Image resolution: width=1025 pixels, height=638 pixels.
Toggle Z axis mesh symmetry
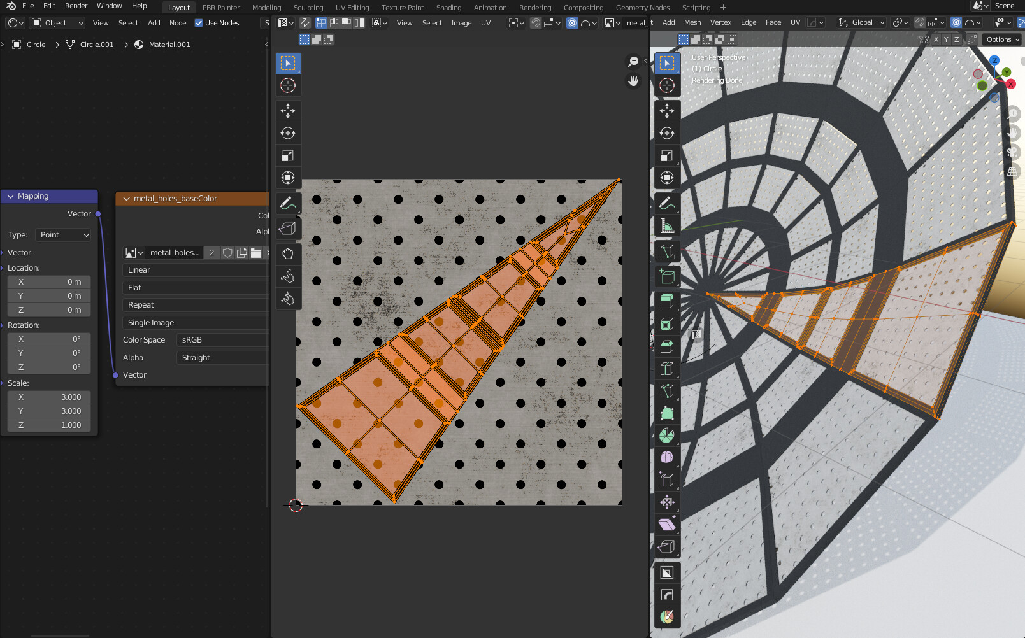tap(956, 39)
